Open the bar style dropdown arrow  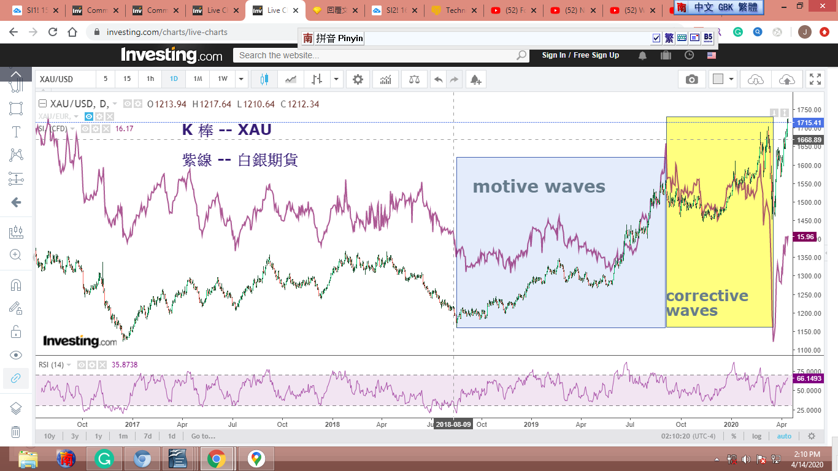(336, 79)
